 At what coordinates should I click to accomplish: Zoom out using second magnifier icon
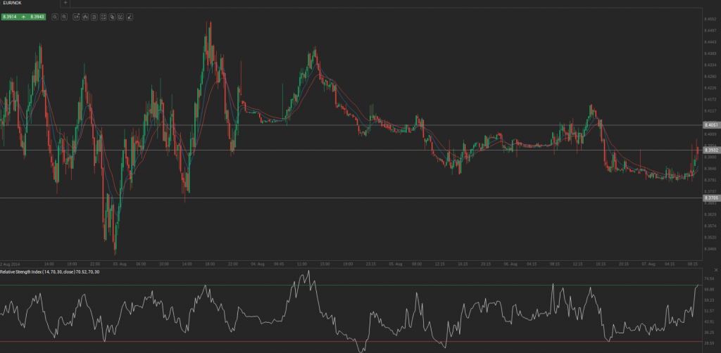(x=64, y=17)
